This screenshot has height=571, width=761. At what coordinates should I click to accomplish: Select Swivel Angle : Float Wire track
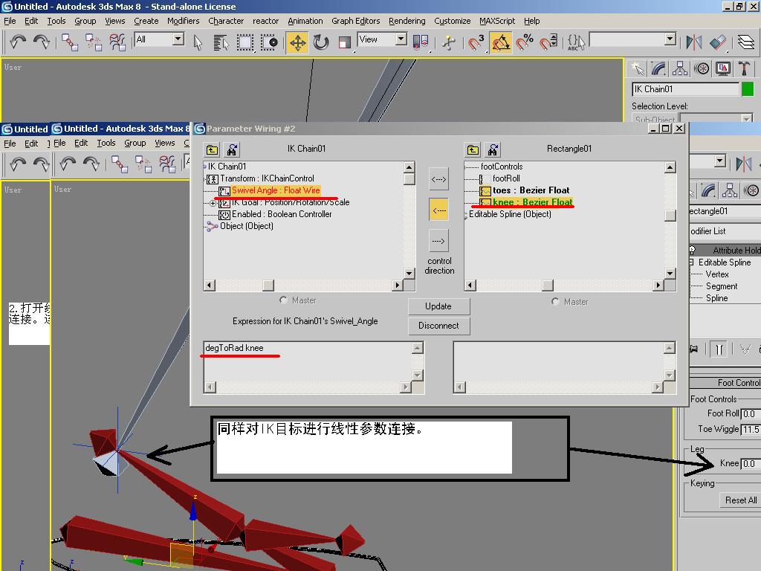(276, 190)
